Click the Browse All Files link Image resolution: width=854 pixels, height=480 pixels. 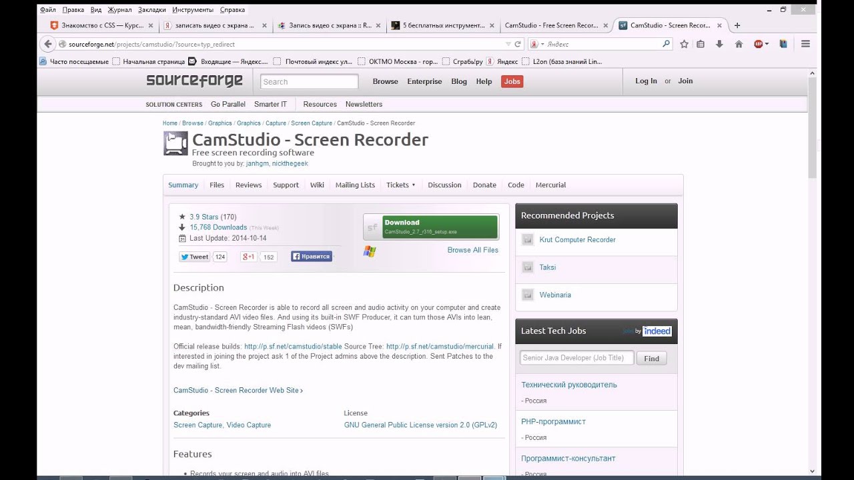[472, 250]
